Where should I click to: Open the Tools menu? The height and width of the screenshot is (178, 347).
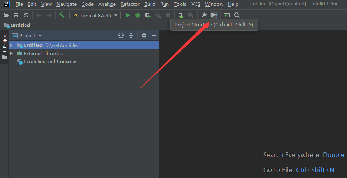(180, 4)
